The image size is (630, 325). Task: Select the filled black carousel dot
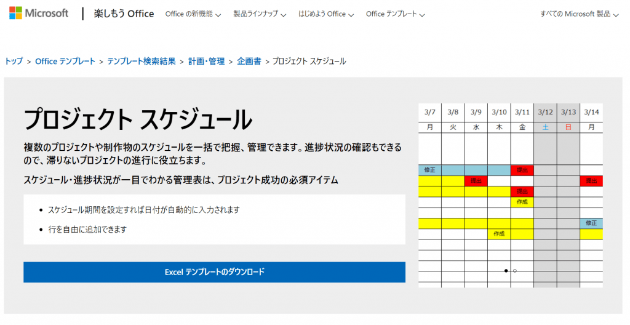506,271
